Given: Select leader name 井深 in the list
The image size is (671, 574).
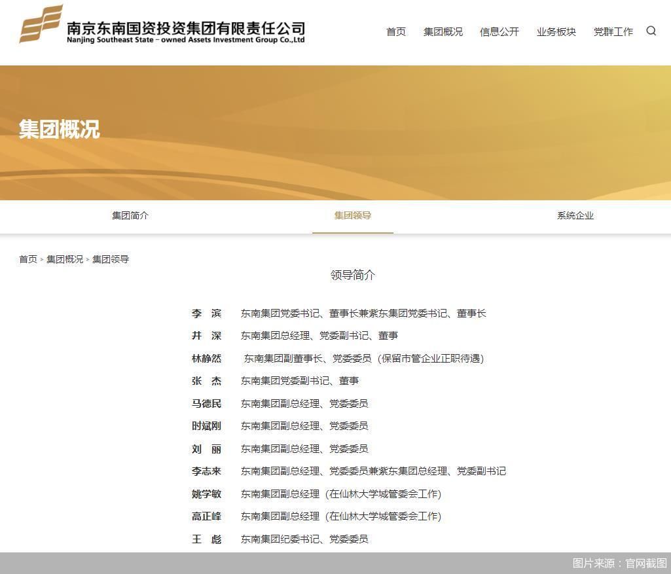Looking at the screenshot, I should click(207, 336).
